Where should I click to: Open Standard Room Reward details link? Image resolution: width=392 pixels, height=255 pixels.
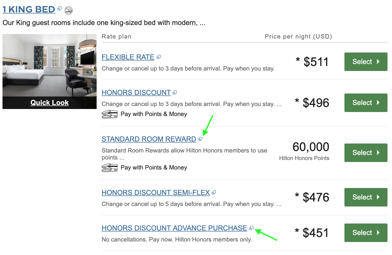149,139
